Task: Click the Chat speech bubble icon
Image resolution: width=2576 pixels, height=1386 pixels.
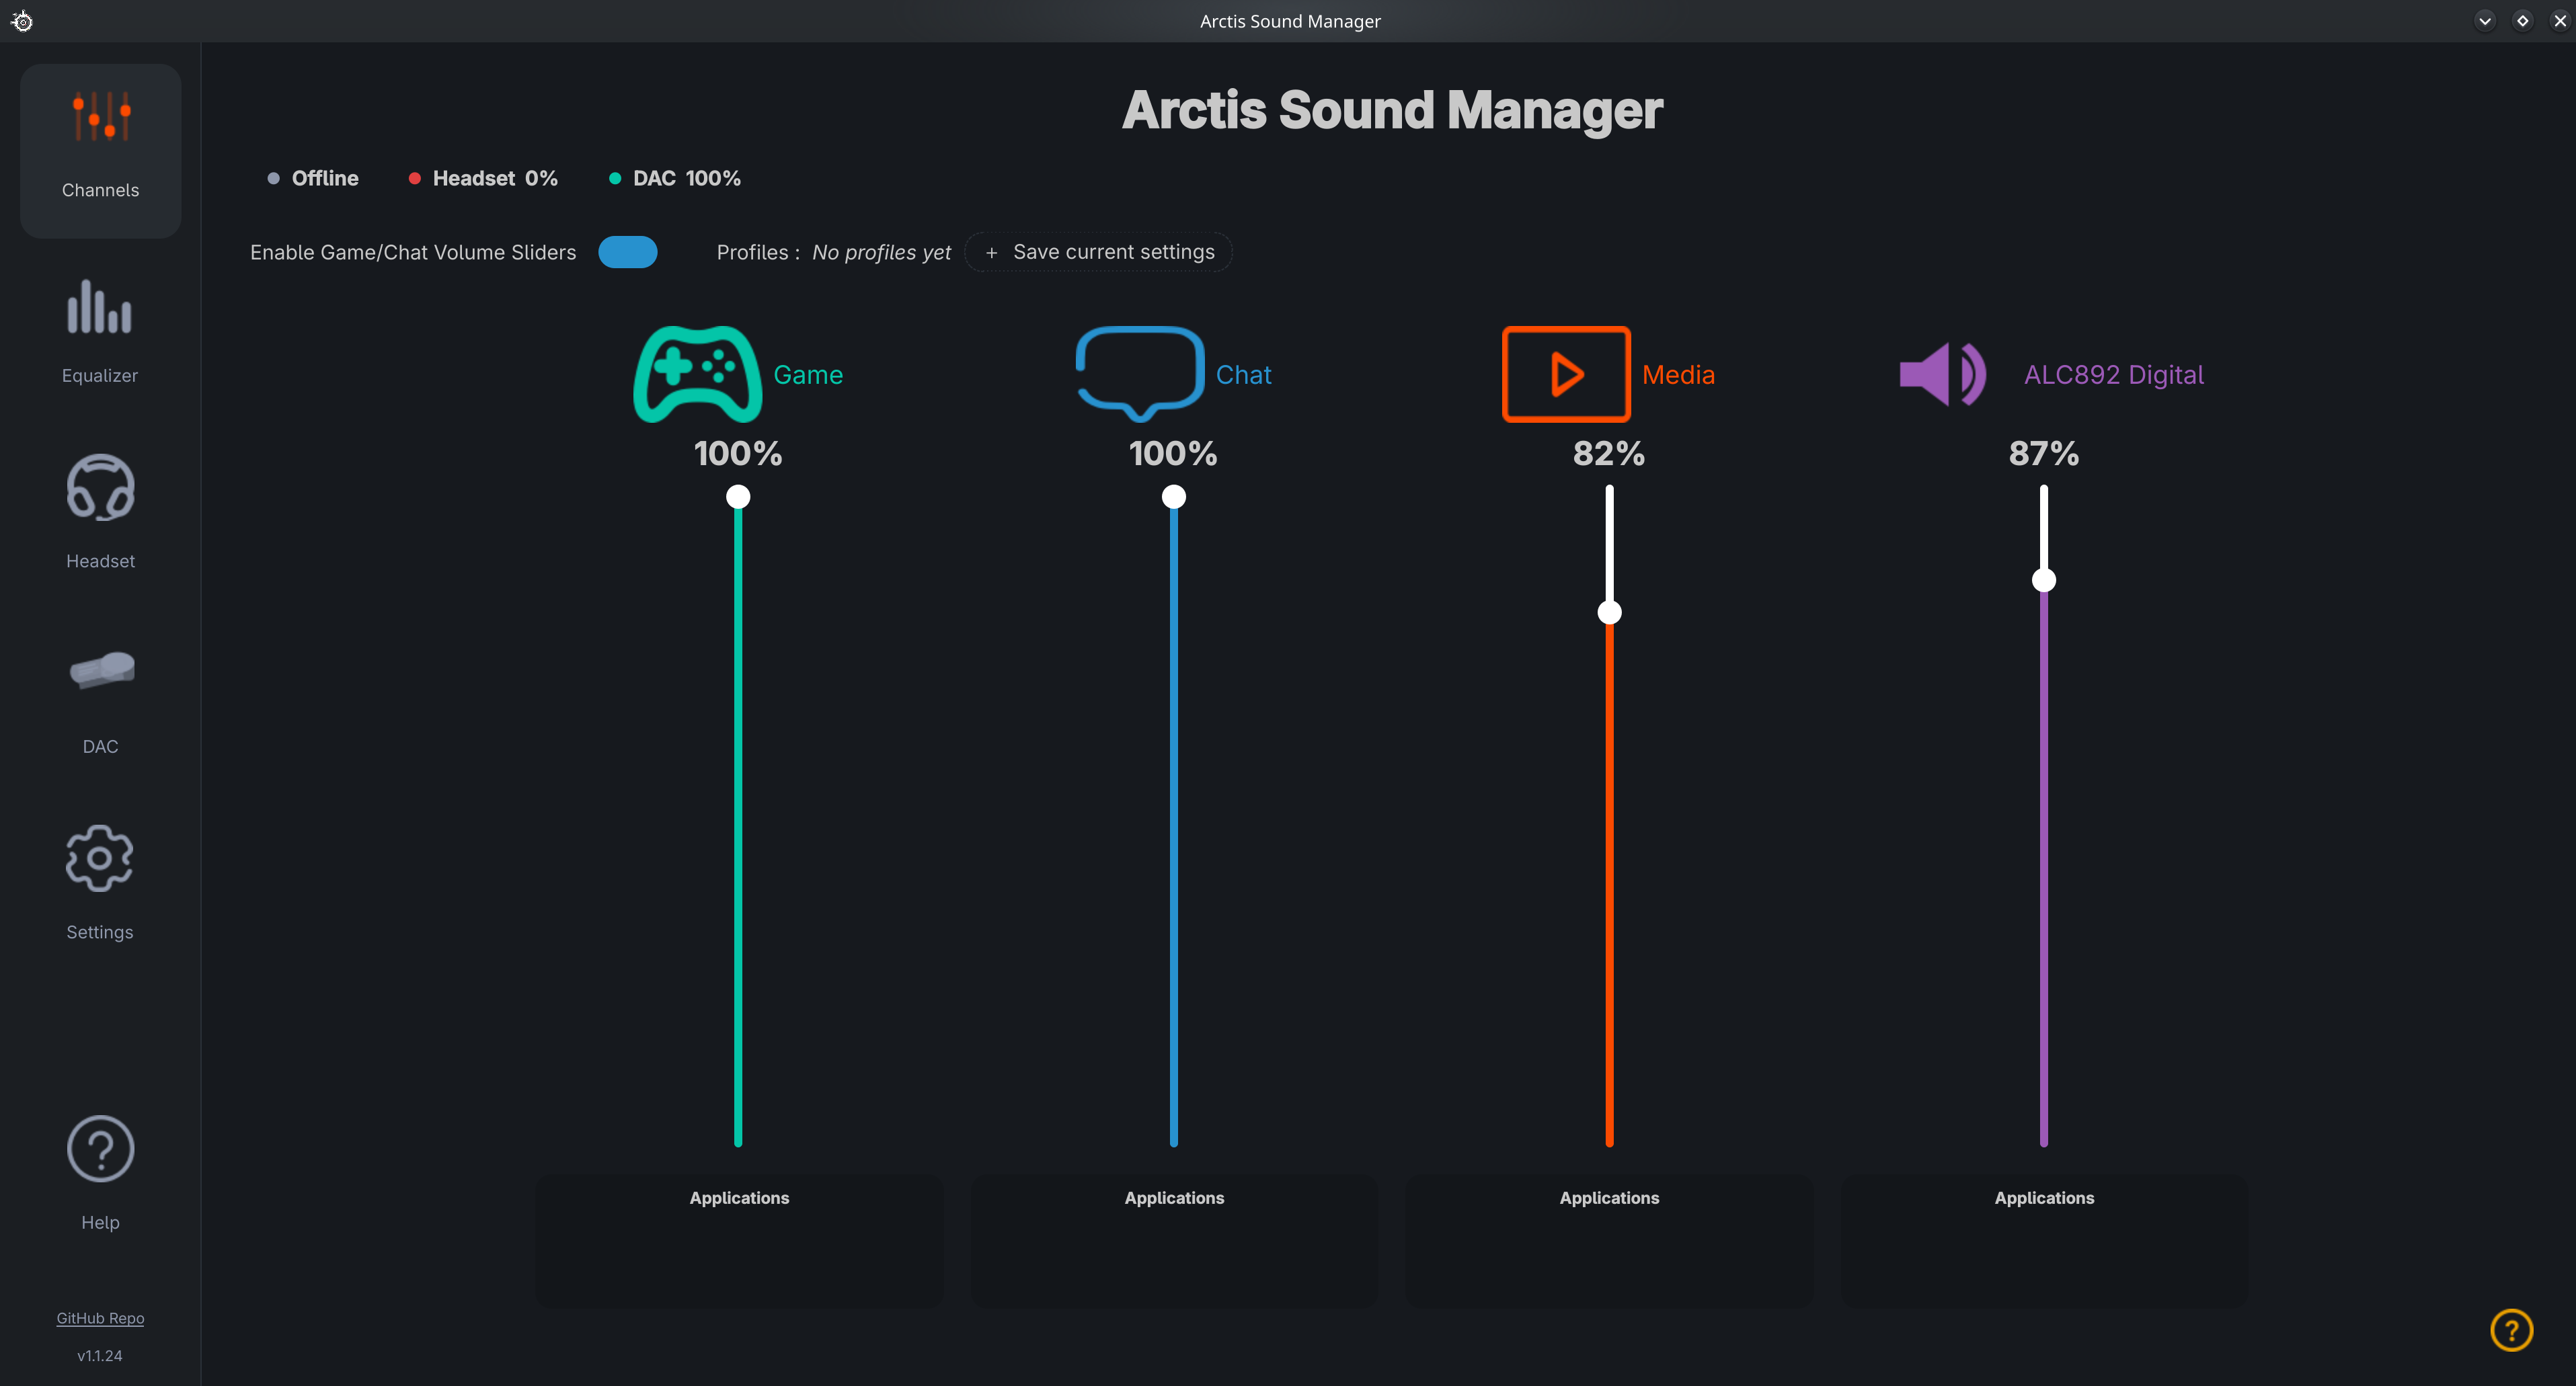Action: (1140, 374)
